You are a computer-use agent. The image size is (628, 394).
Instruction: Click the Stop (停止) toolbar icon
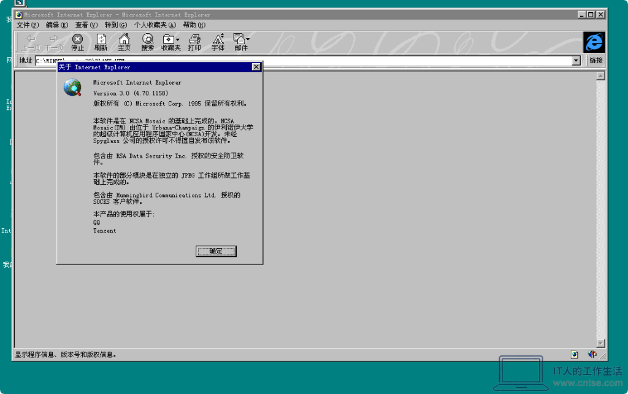tap(77, 42)
